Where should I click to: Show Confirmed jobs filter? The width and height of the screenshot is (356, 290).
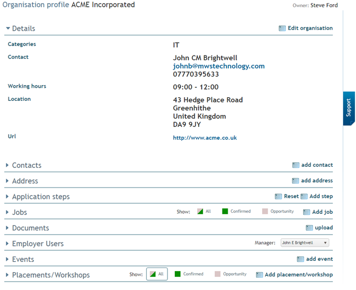click(x=236, y=212)
